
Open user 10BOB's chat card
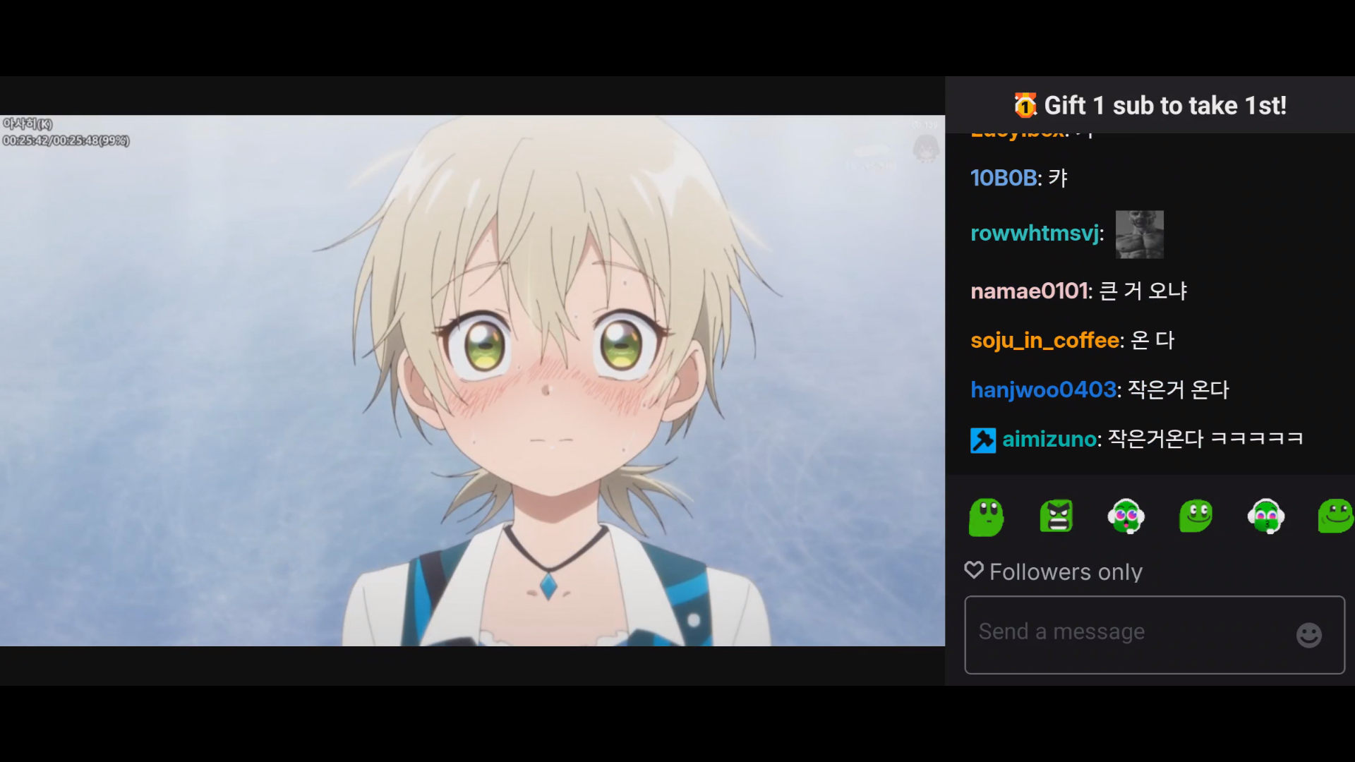click(x=1004, y=178)
